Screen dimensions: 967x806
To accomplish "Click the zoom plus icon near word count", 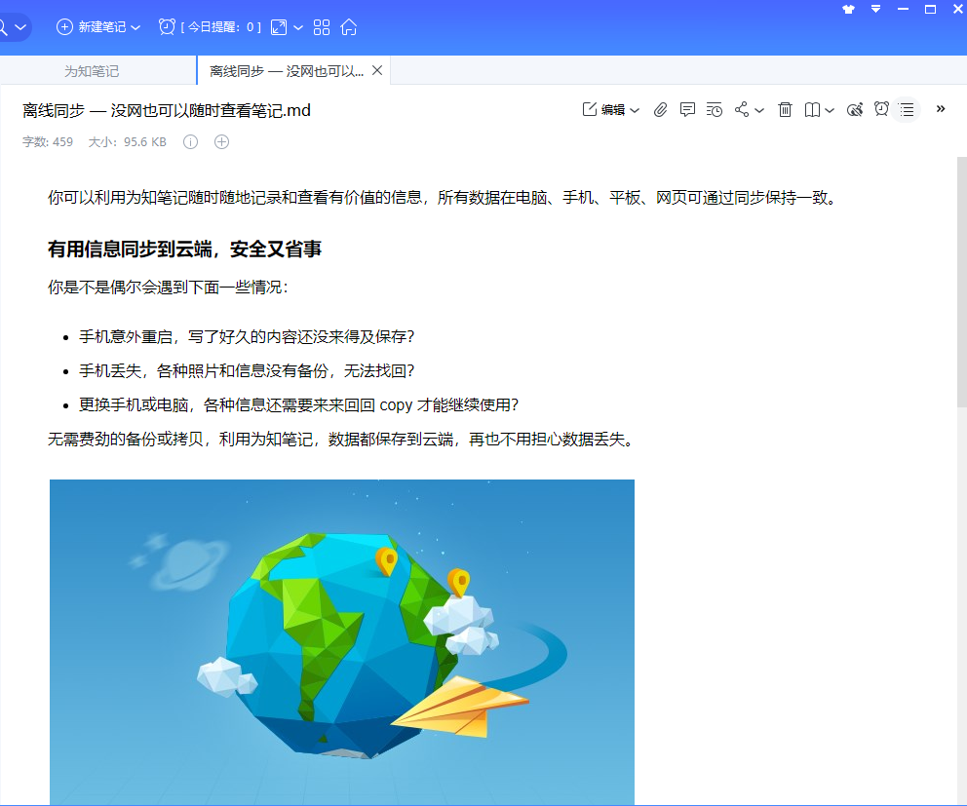I will tap(220, 141).
